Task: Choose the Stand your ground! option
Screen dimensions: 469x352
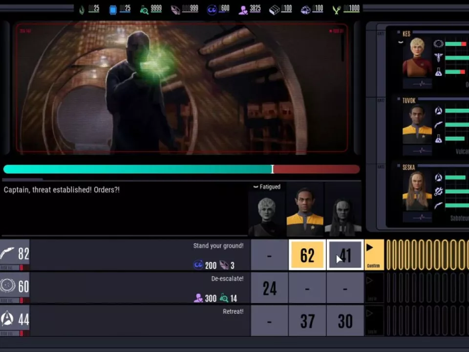Action: tap(218, 246)
